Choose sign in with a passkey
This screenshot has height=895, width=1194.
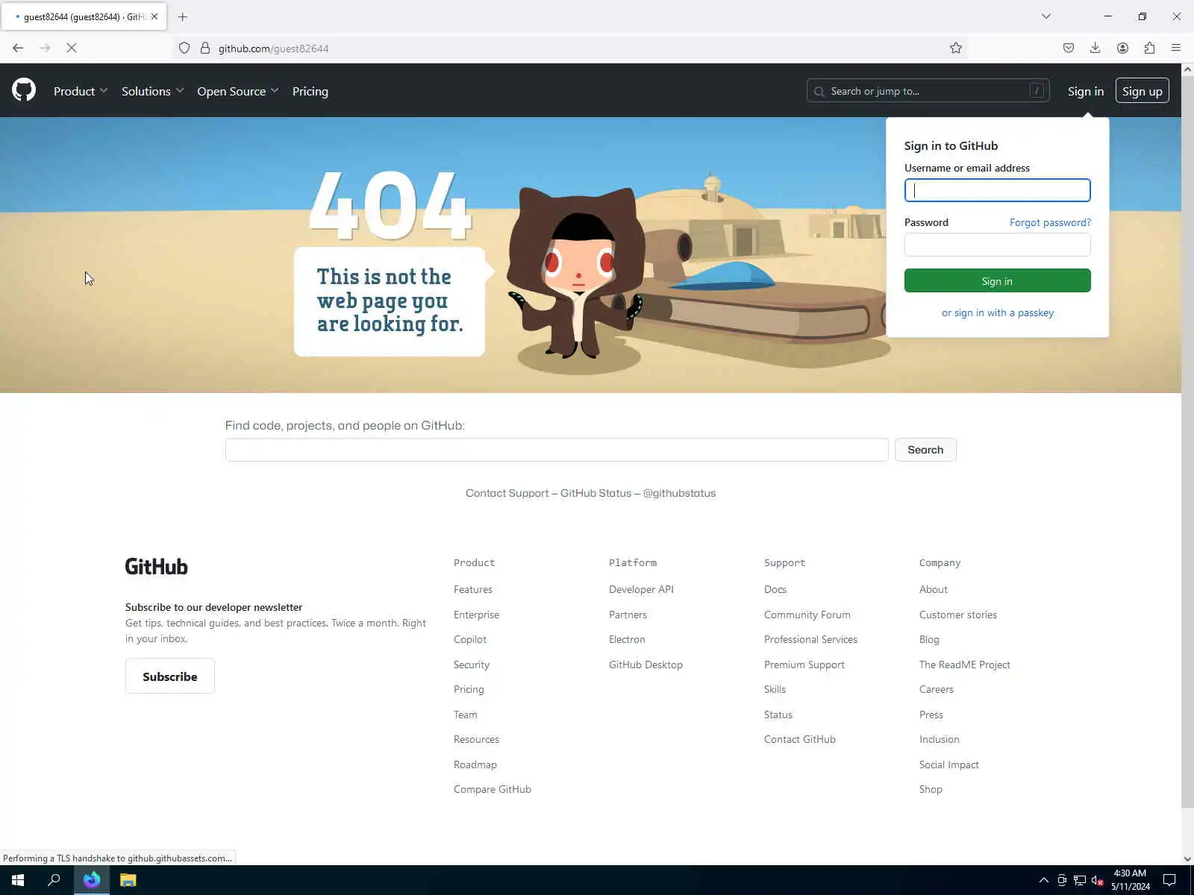pos(998,313)
